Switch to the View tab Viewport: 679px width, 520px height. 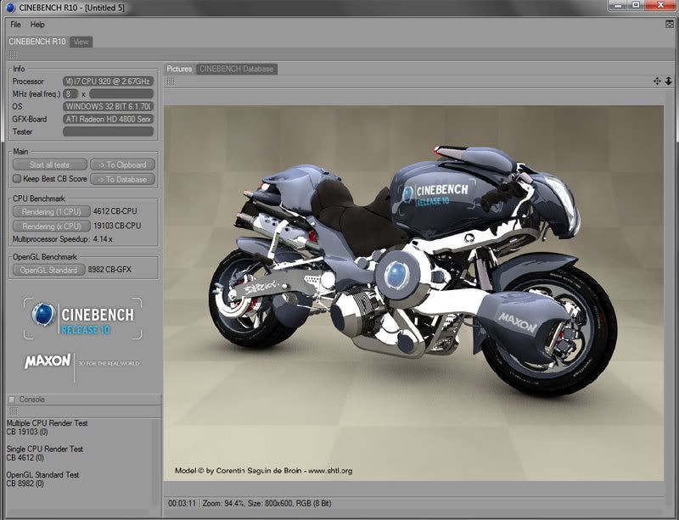tap(81, 40)
